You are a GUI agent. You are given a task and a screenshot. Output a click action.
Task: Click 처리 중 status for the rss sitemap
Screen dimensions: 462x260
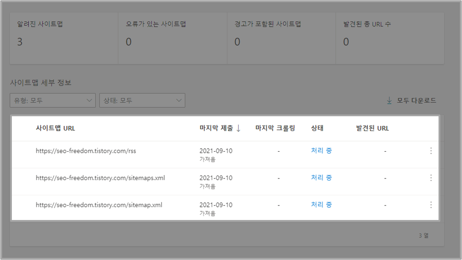[321, 150]
